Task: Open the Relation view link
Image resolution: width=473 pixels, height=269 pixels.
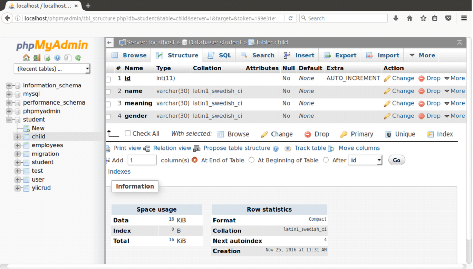Action: pyautogui.click(x=172, y=148)
